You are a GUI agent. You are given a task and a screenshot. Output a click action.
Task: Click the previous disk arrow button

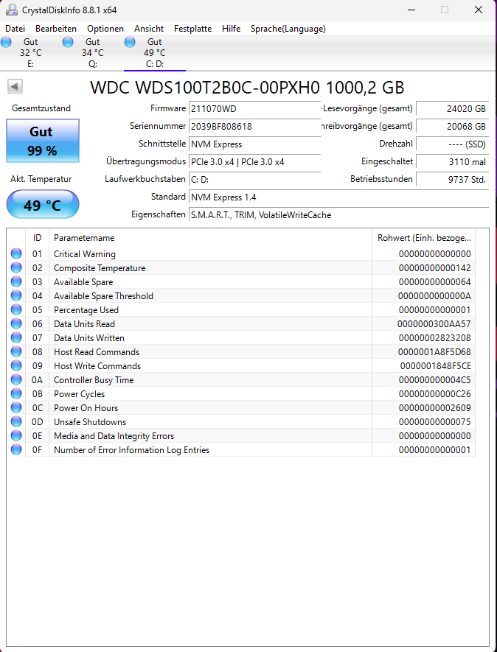[x=15, y=87]
